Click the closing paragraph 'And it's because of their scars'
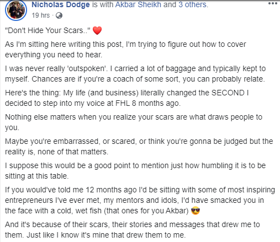 click(x=133, y=230)
